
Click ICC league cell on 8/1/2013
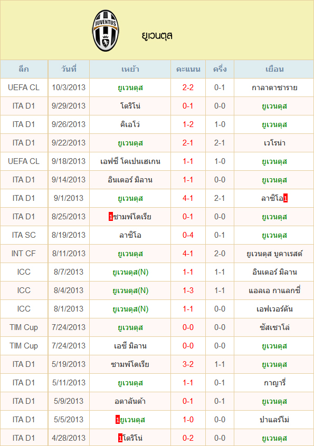point(24,309)
